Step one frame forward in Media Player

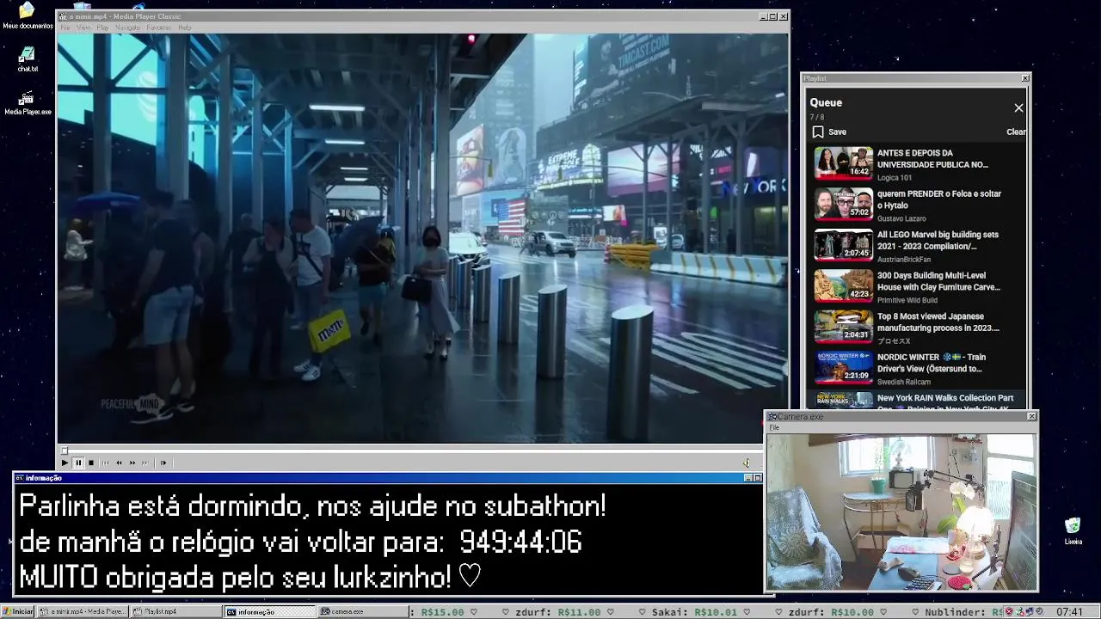163,463
